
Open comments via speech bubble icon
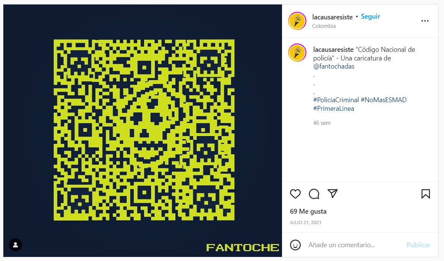314,194
